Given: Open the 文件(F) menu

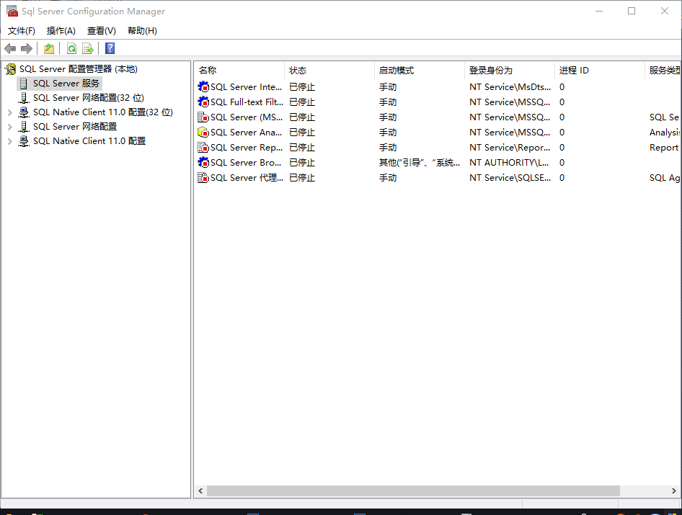Looking at the screenshot, I should (22, 31).
